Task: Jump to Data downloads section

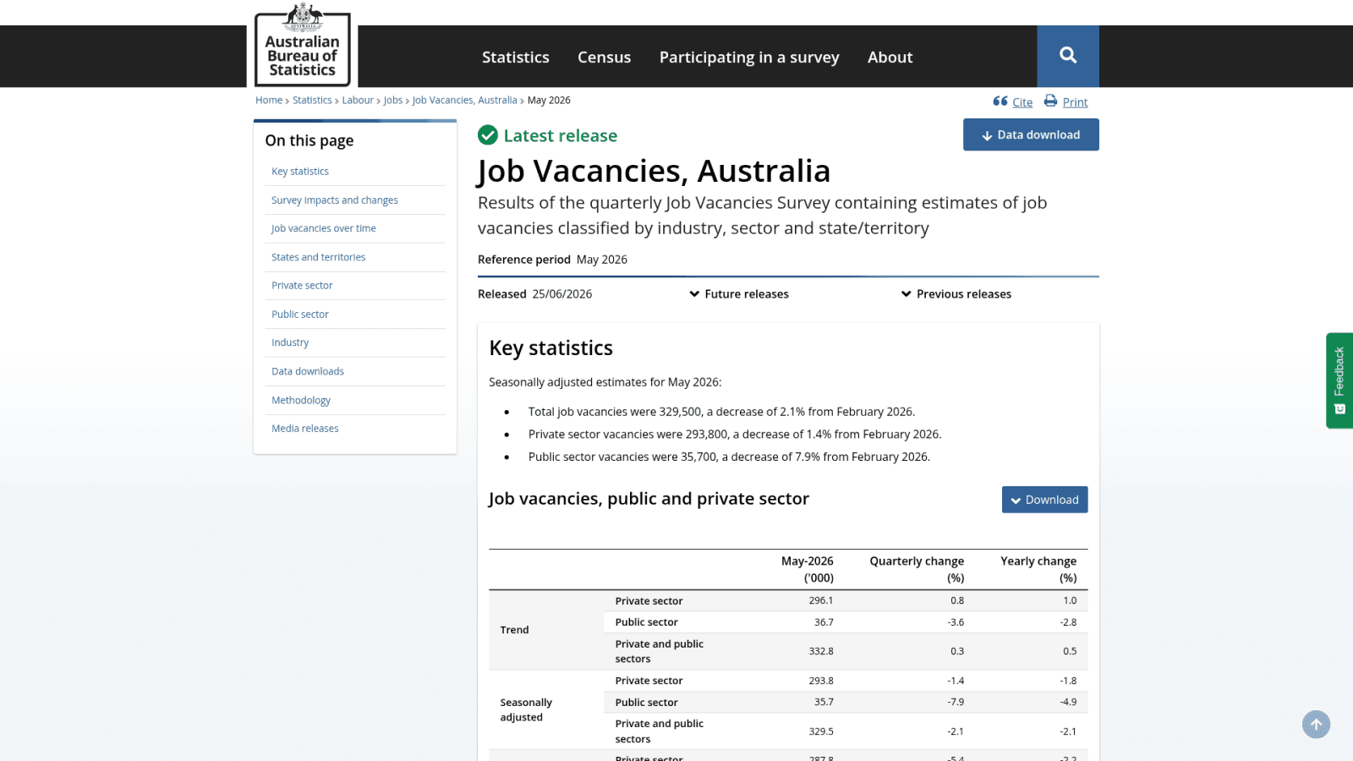Action: pyautogui.click(x=308, y=371)
